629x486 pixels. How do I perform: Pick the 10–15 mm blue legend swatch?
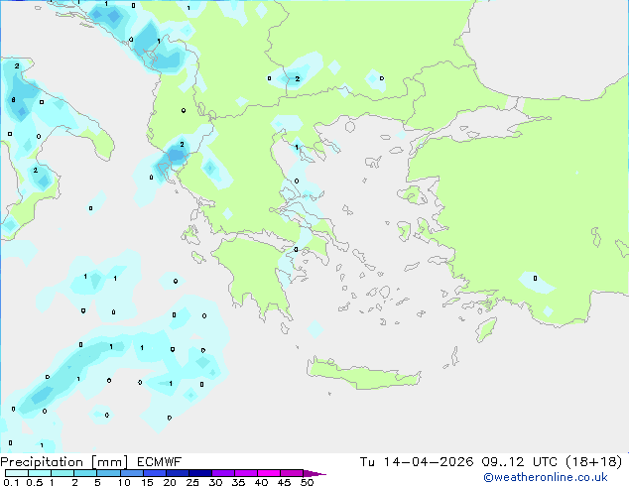(x=131, y=473)
